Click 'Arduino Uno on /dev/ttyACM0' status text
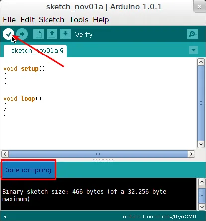The height and width of the screenshot is (221, 206). 159,216
